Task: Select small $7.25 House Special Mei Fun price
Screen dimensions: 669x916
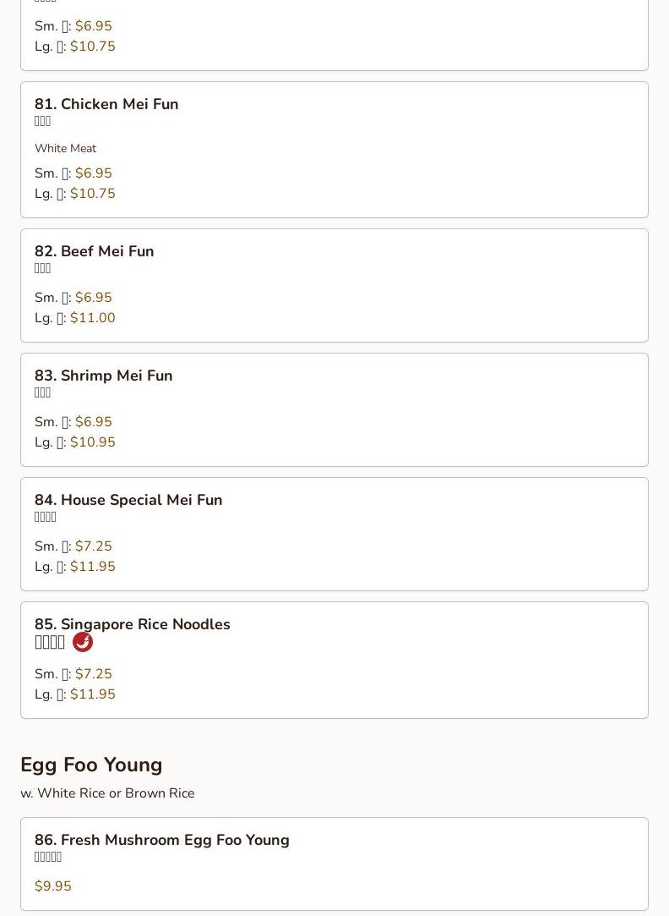Action: pyautogui.click(x=93, y=546)
